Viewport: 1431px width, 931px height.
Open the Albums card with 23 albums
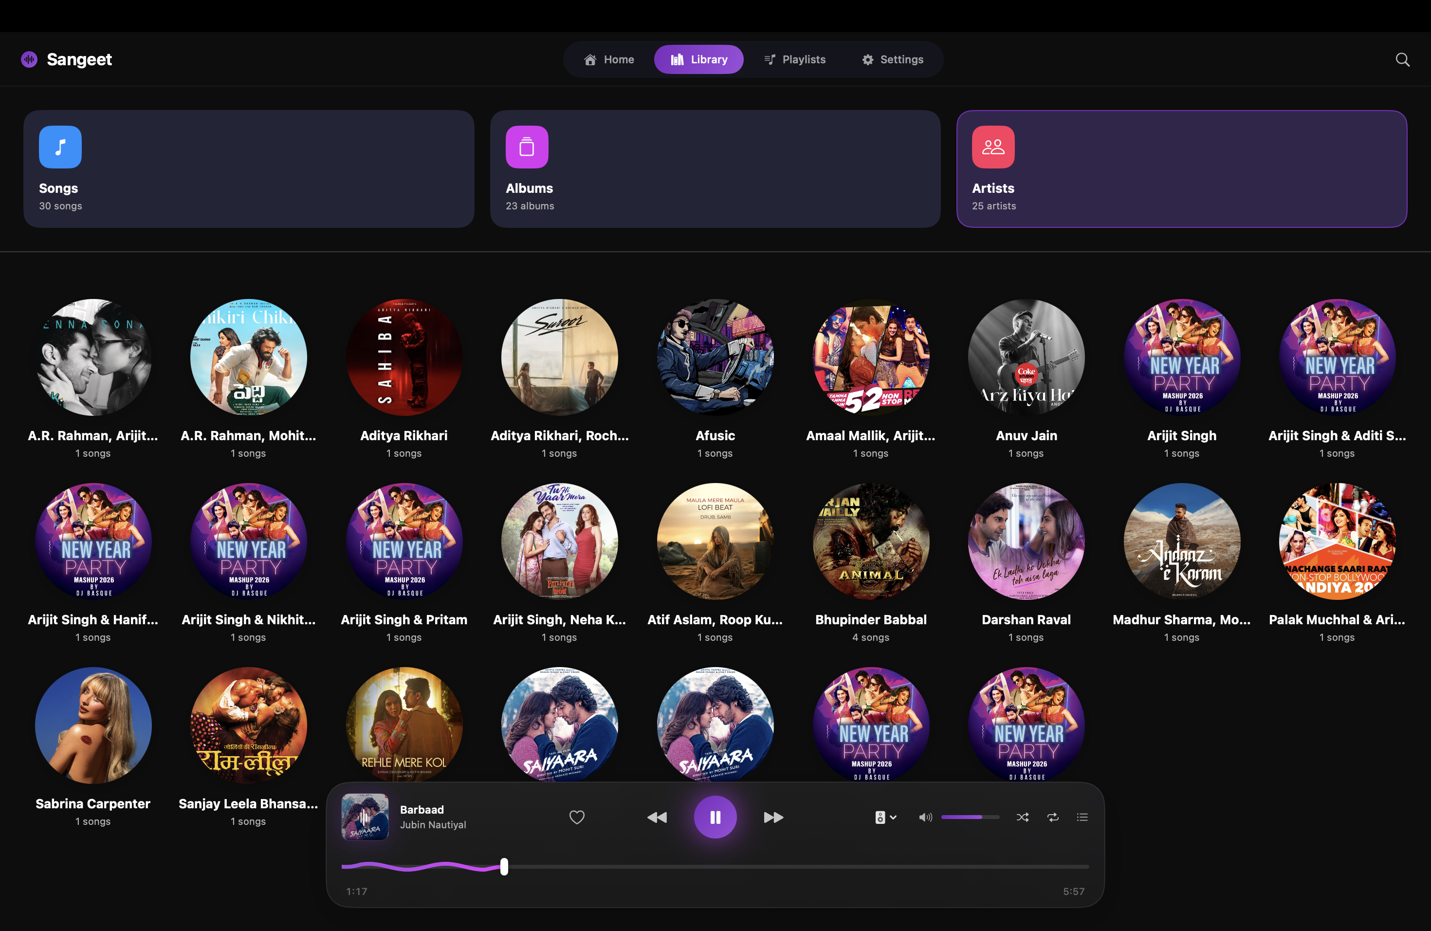click(715, 168)
